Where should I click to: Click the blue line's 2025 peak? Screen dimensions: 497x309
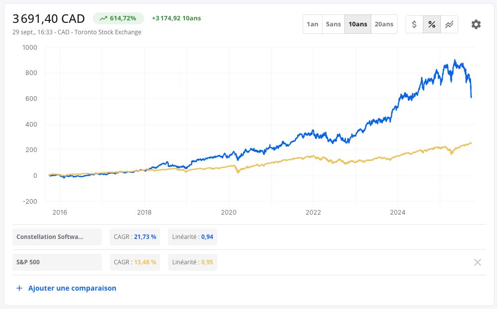[455, 60]
